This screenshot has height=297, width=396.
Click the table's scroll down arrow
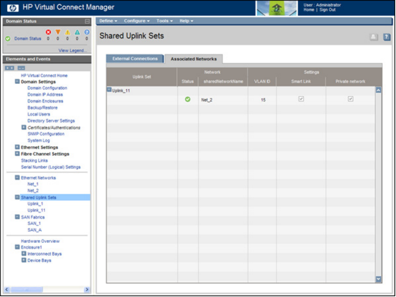378,279
